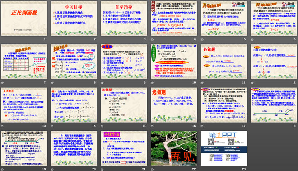Select slide 5 thumbnail 开动脑筋
298x171 pixels.
click(224, 19)
